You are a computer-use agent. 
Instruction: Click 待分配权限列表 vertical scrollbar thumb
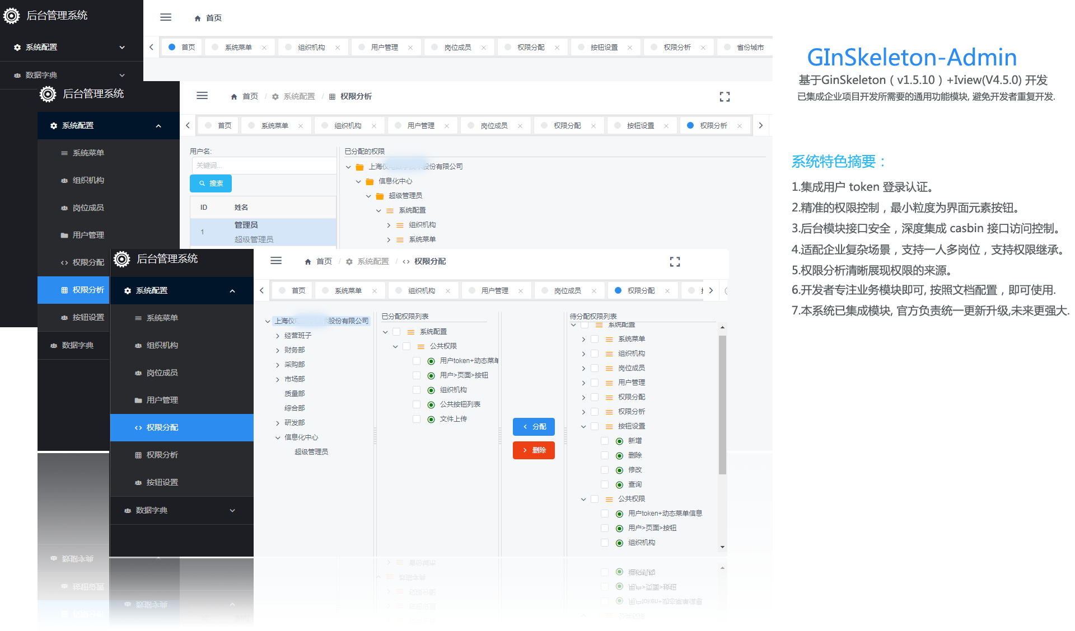[x=722, y=404]
